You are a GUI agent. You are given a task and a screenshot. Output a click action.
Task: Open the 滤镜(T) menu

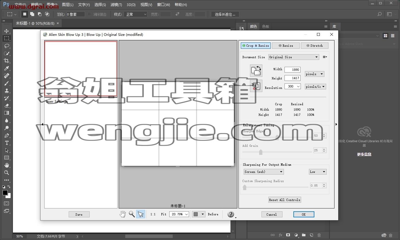116,5
